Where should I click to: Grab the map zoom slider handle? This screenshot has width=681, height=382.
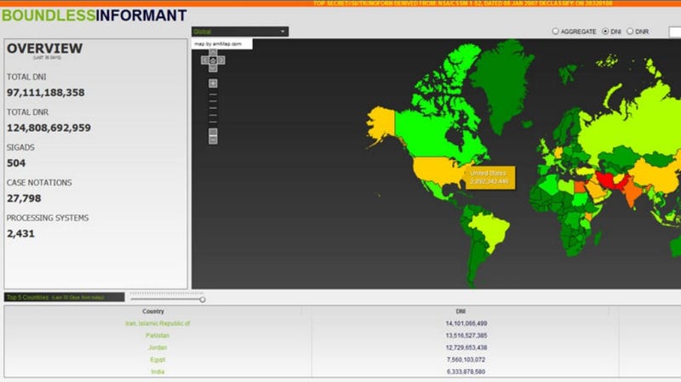(x=213, y=132)
